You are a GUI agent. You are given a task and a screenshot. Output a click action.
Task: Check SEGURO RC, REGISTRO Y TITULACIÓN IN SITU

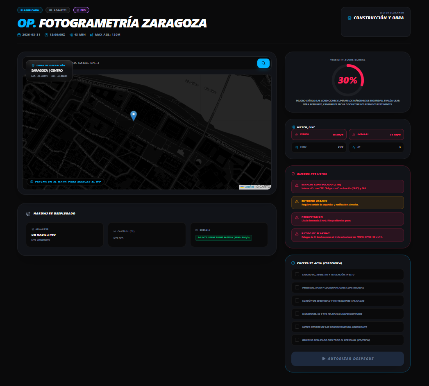click(x=297, y=274)
